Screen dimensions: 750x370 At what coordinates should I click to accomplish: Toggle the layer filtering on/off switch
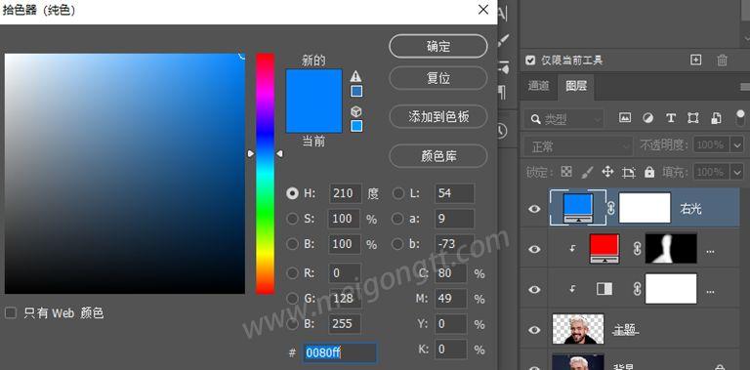tap(740, 117)
